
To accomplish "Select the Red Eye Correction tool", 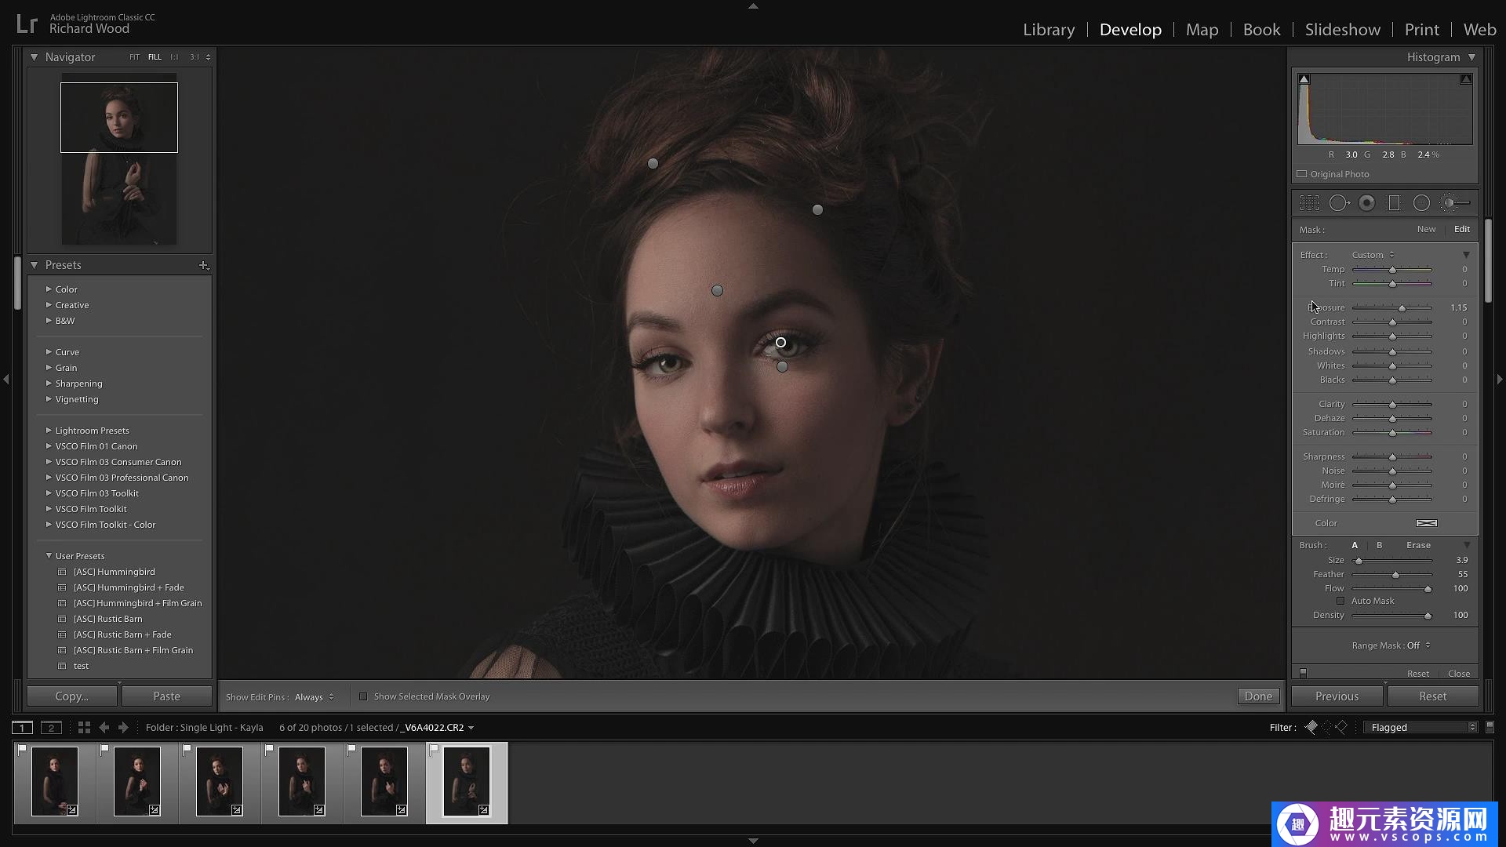I will tap(1366, 203).
